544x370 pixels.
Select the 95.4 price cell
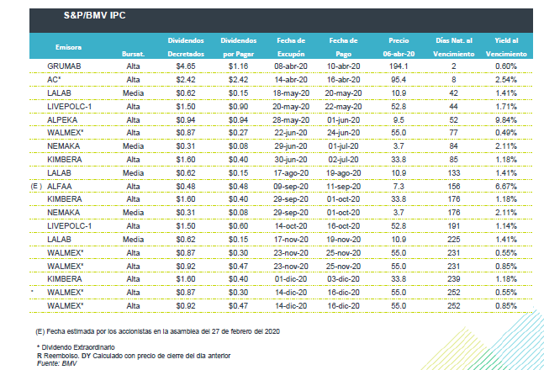pos(399,80)
